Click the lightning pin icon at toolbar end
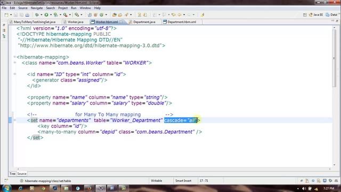The image size is (341, 192). 202,15
